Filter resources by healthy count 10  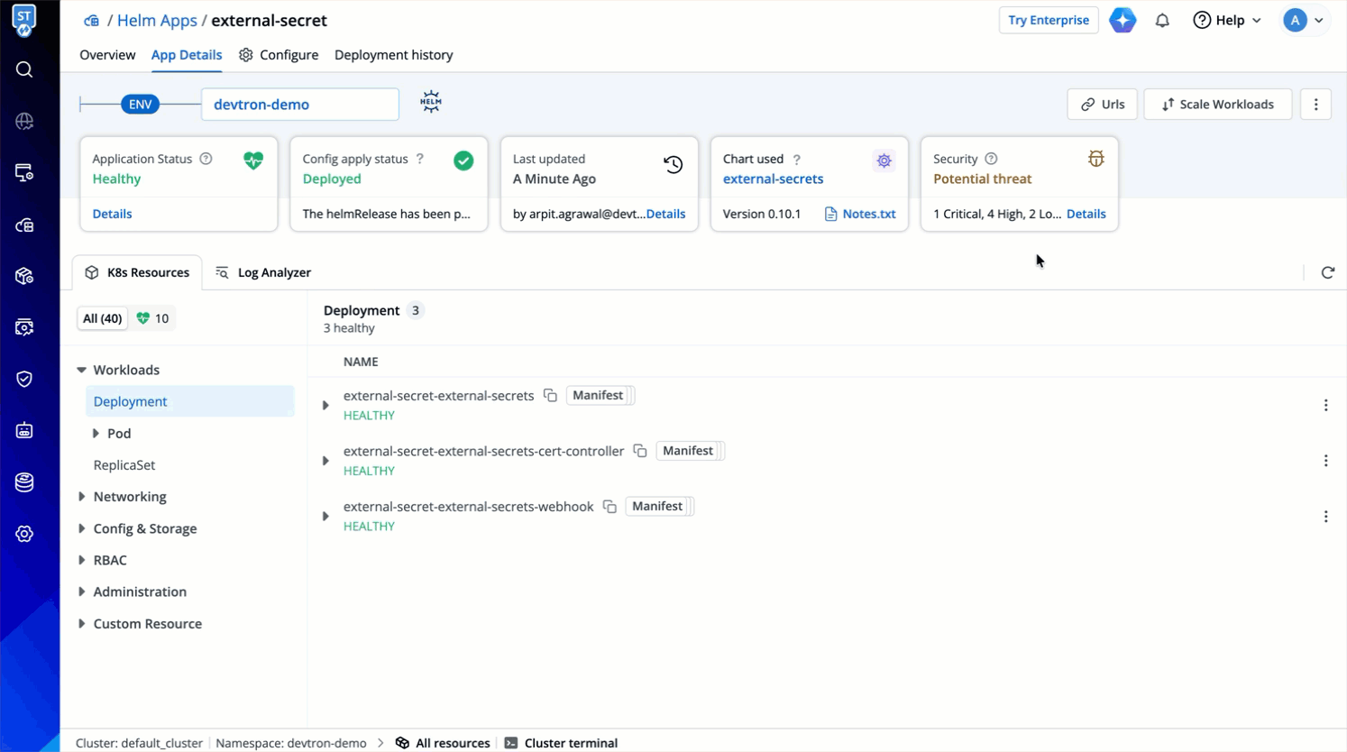(x=153, y=318)
